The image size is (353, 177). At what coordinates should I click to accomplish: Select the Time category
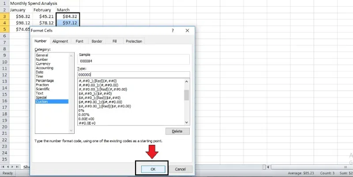point(39,76)
